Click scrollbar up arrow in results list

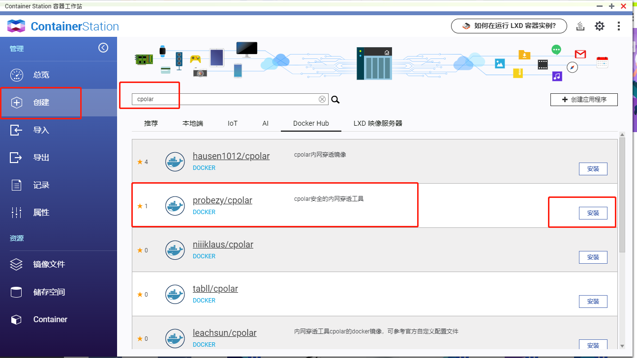point(622,135)
